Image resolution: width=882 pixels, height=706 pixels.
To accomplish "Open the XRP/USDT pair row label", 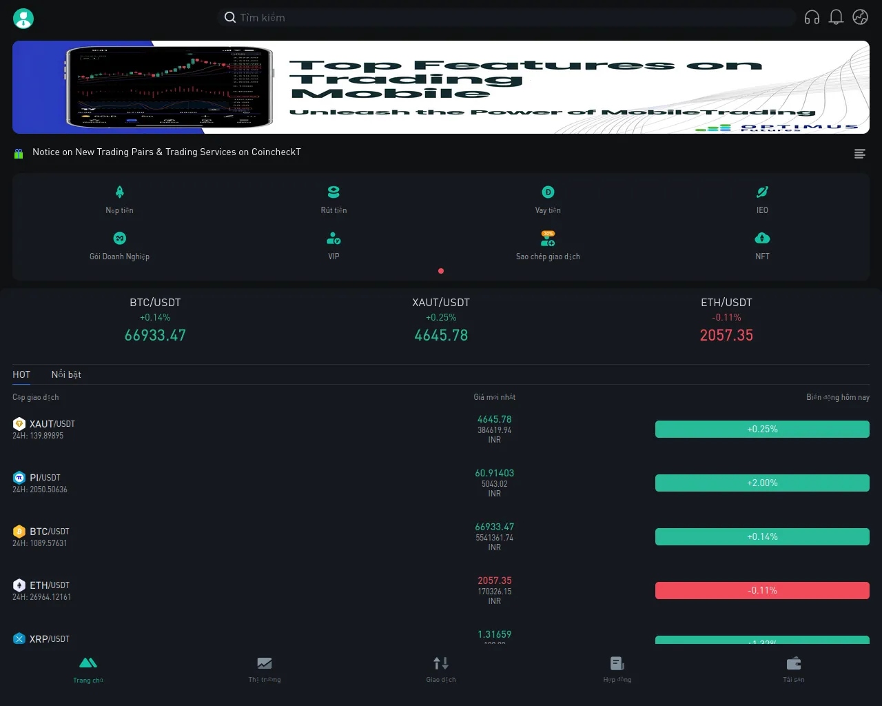I will [x=50, y=639].
